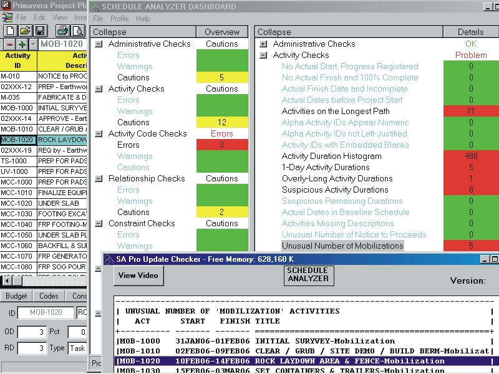Click the Collapse header above the Details list
The height and width of the screenshot is (374, 499).
coord(349,32)
